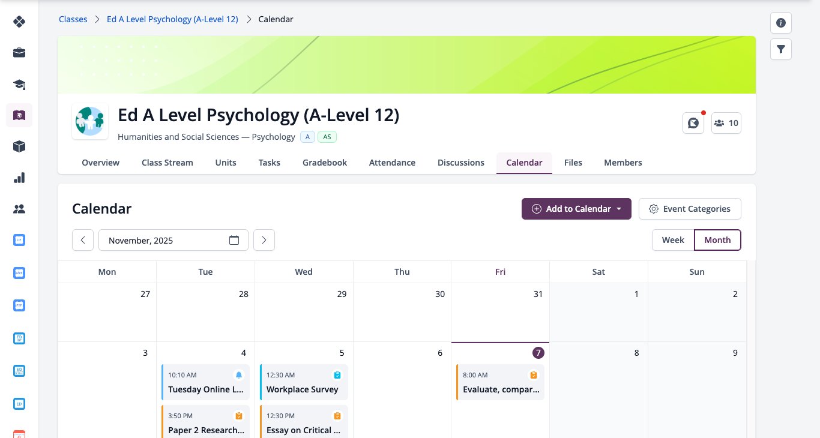
Task: Click the filter funnel icon
Action: click(781, 49)
